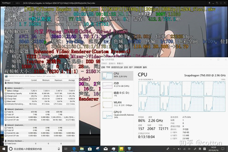Switch to PotPlayer via yellow taskbar icon
This screenshot has height=152, width=228.
(121, 149)
